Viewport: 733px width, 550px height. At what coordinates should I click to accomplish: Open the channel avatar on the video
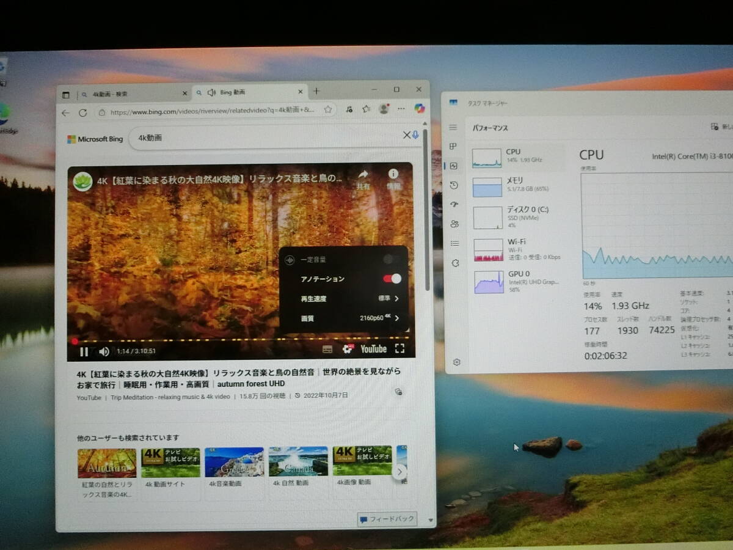coord(82,182)
